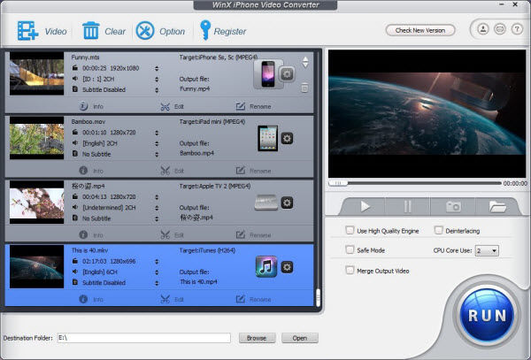The image size is (531, 360).
Task: Click the Clear trash can icon
Action: point(91,31)
